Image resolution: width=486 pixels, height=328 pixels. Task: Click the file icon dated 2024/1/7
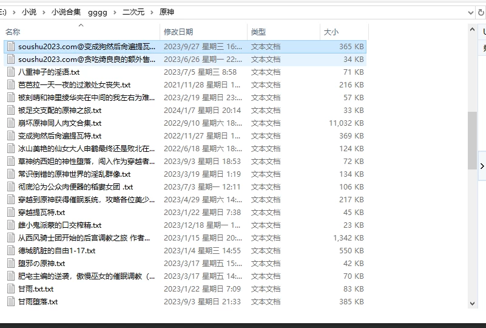click(11, 110)
